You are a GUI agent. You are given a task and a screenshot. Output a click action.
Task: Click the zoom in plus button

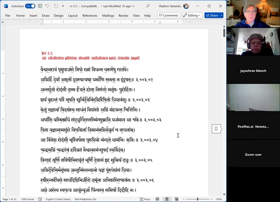pos(212,199)
